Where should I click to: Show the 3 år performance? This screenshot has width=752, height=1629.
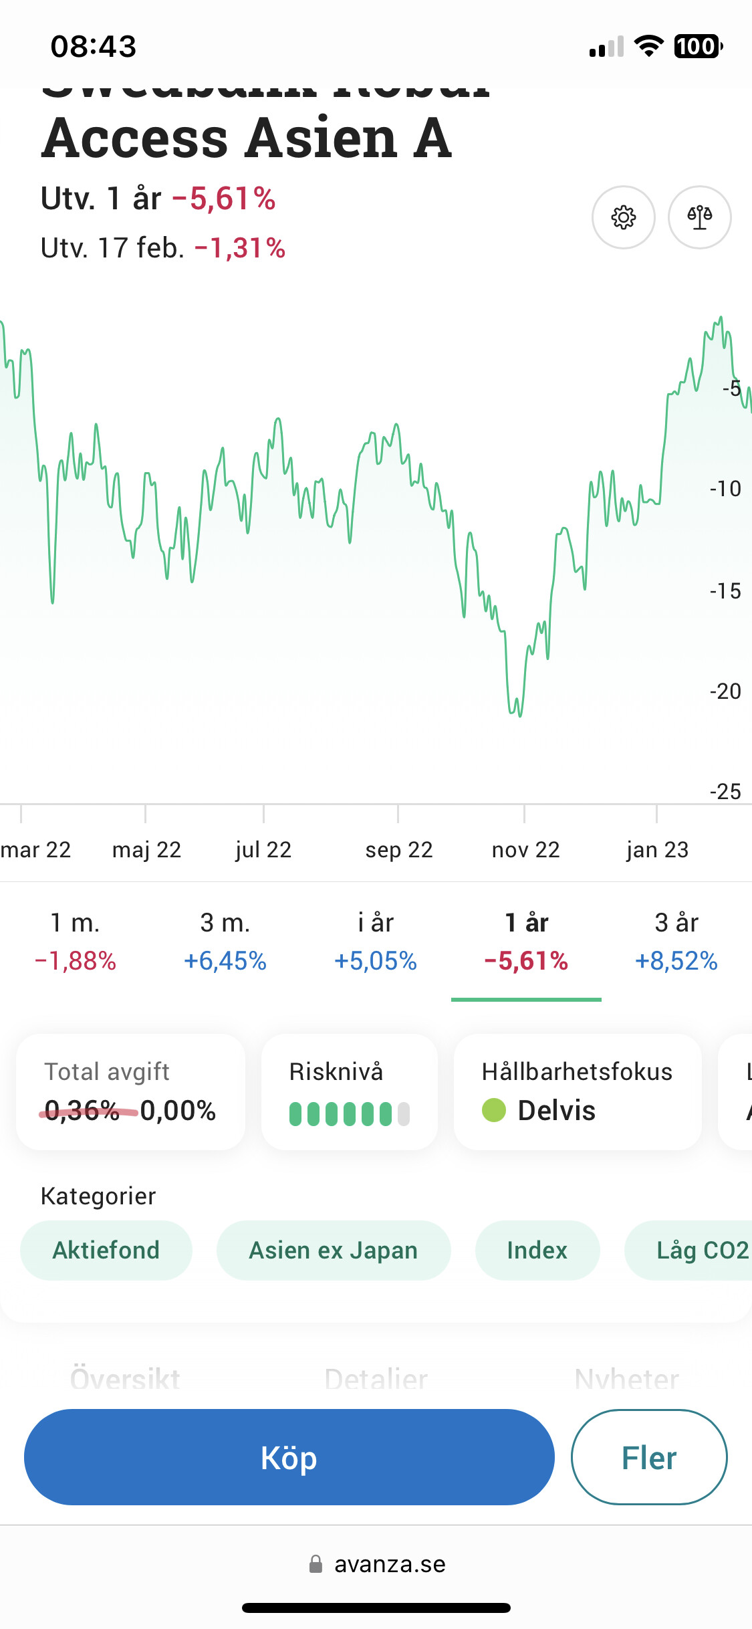pyautogui.click(x=676, y=942)
